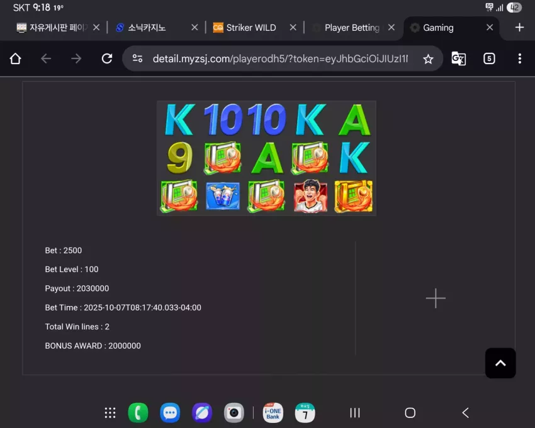
Task: Bookmark this page with star icon
Action: (428, 59)
